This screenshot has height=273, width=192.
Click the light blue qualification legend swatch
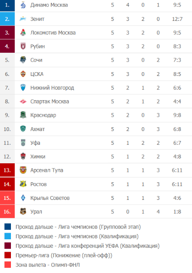tap(8, 236)
